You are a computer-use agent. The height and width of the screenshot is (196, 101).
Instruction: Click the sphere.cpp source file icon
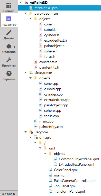[41, 110]
